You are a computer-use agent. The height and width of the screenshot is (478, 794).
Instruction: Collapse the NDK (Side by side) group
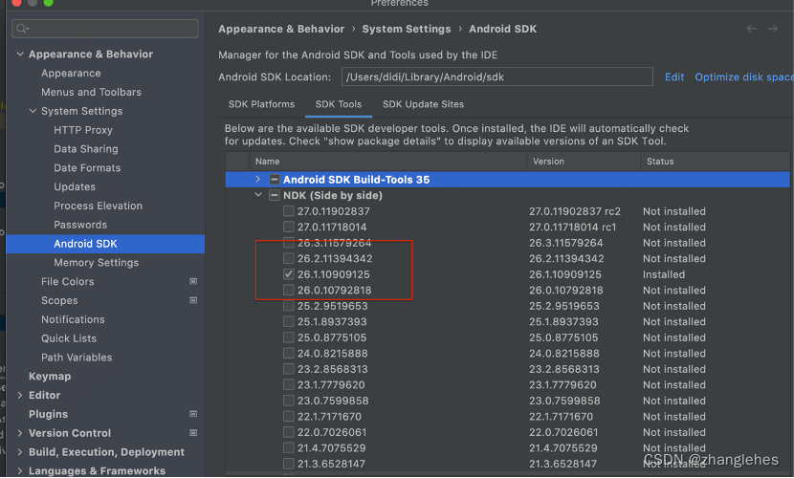257,195
